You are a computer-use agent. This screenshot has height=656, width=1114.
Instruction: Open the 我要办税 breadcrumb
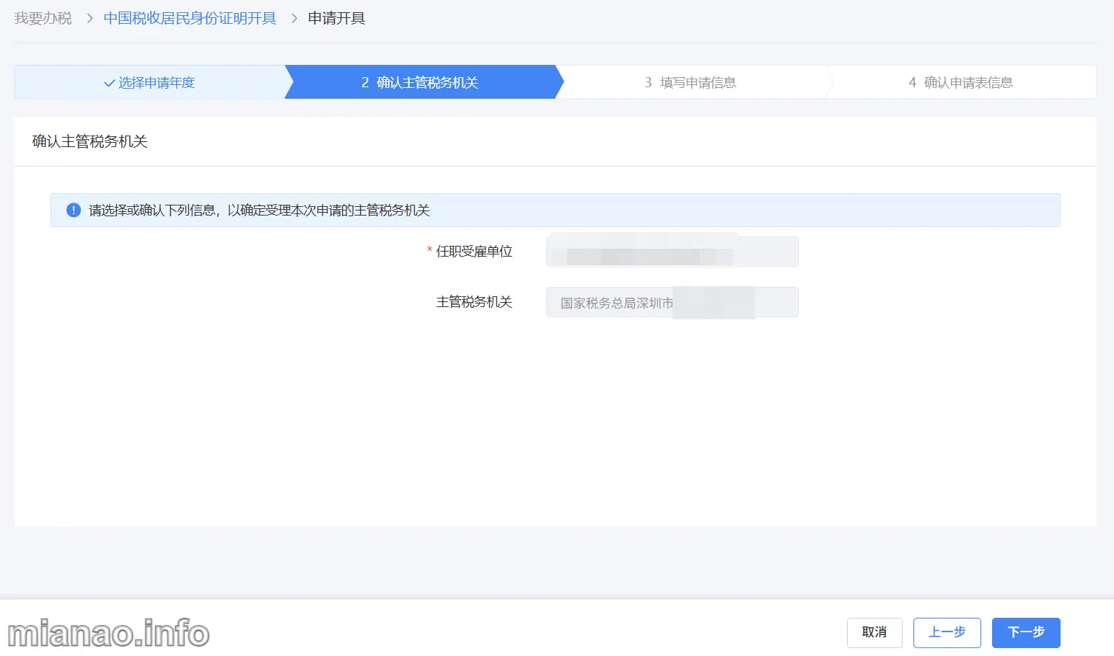[x=43, y=19]
